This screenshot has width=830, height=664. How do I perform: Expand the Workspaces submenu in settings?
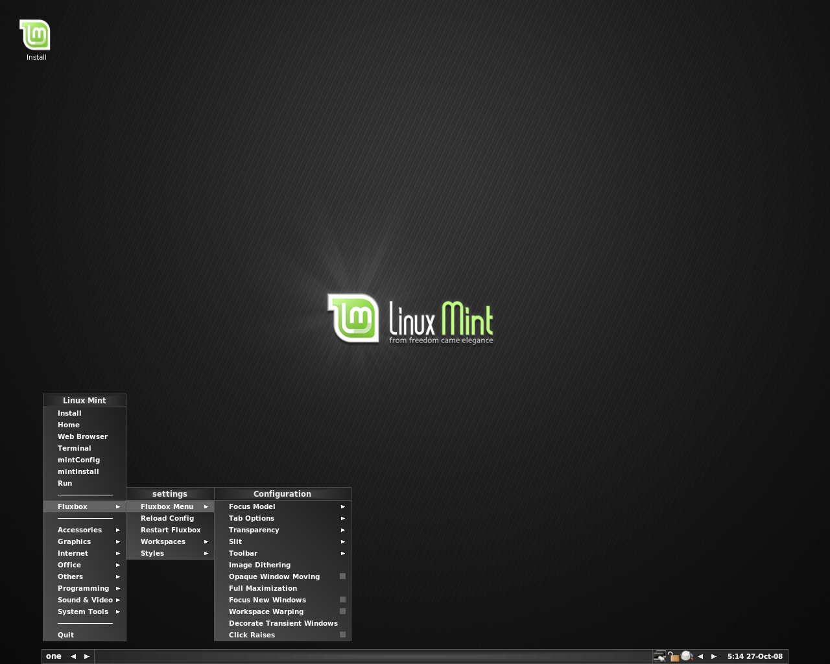170,541
